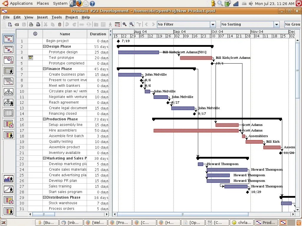Screen dimensions: 302x226
Task: Click the next-item arrow button
Action: (x=153, y=24)
